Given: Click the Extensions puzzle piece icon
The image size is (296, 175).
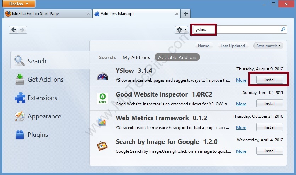Looking at the screenshot, I should 20,98.
